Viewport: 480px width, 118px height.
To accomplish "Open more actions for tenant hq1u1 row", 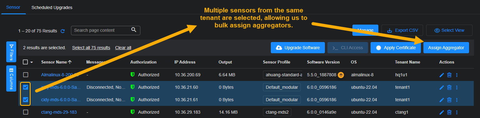I will (x=457, y=75).
